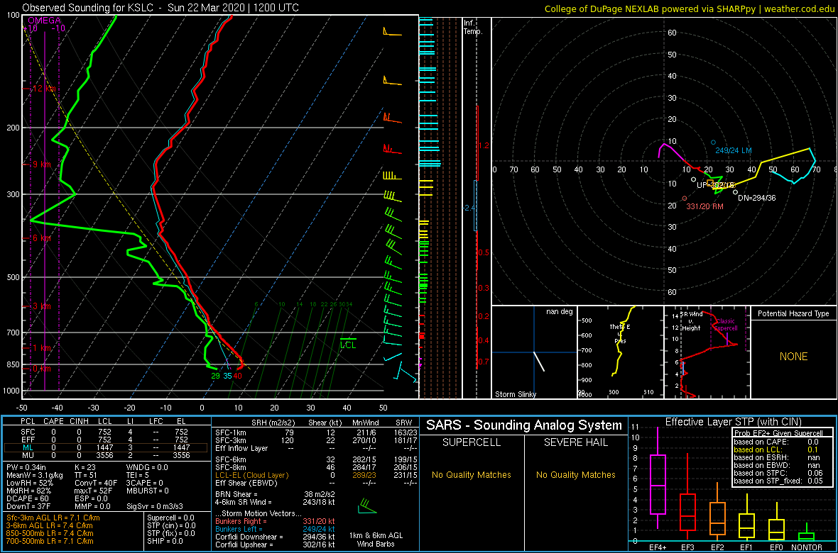Click the 331/20 RM hodograph label
This screenshot has width=838, height=553.
click(704, 206)
